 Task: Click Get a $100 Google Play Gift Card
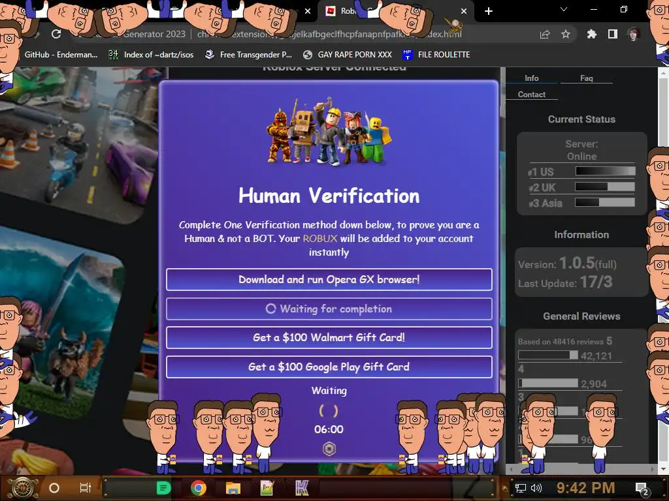tap(329, 367)
